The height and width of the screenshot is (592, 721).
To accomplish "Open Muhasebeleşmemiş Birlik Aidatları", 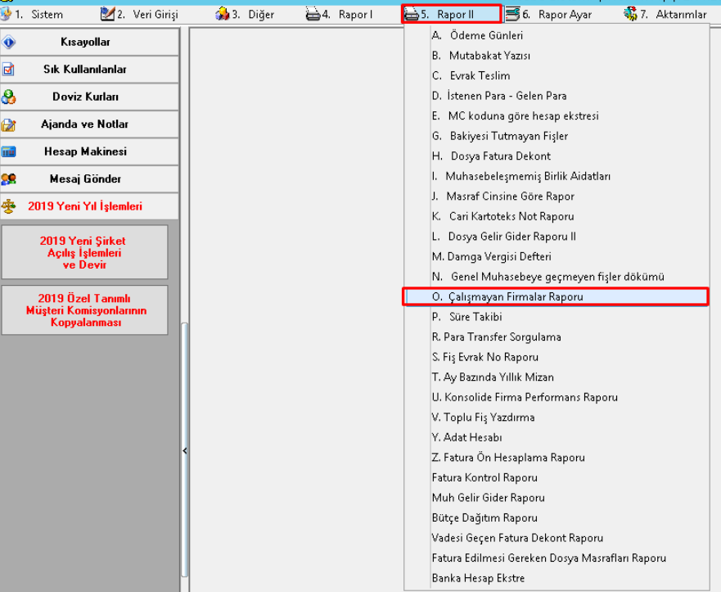I will 557,176.
